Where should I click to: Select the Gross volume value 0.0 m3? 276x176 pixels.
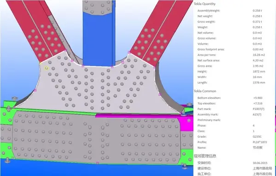(x=257, y=38)
